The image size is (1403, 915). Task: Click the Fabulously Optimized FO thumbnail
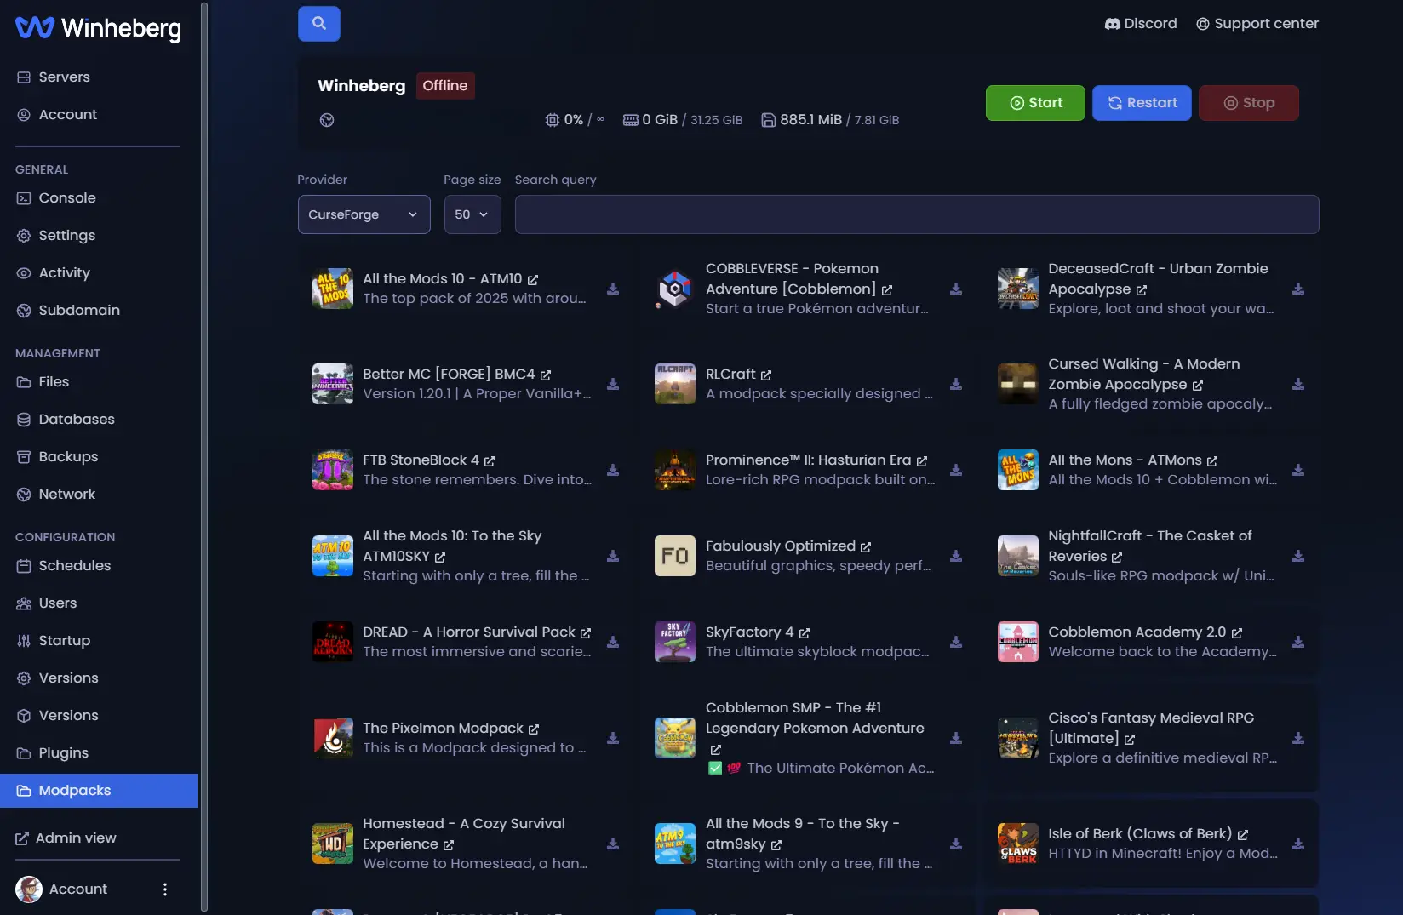pyautogui.click(x=675, y=556)
